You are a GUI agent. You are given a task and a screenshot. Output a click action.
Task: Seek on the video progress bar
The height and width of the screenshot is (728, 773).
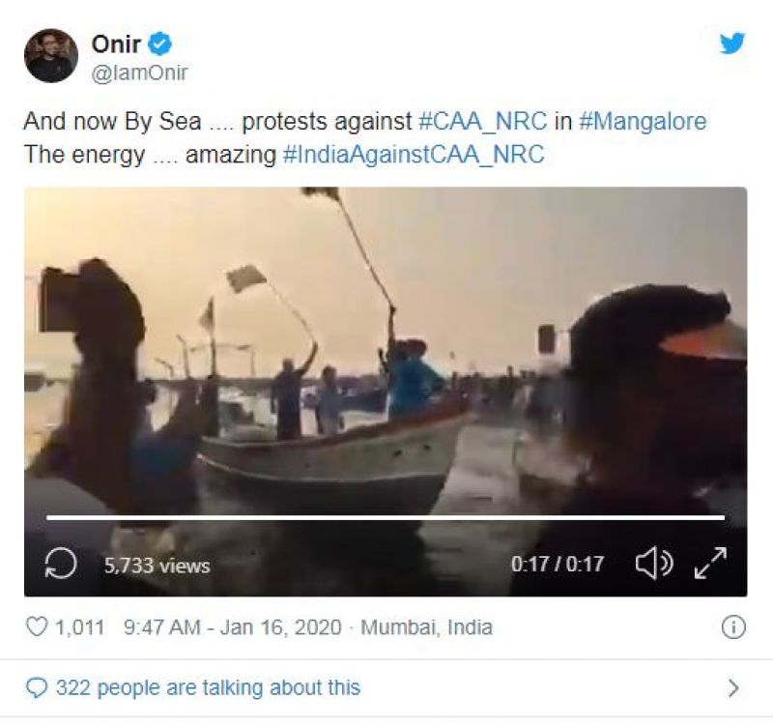385,518
